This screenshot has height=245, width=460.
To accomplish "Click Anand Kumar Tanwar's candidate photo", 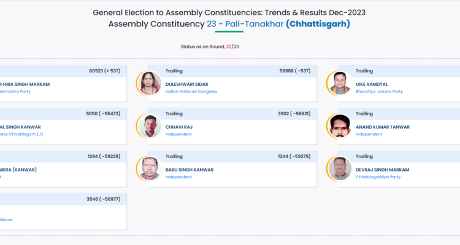I will [x=340, y=126].
